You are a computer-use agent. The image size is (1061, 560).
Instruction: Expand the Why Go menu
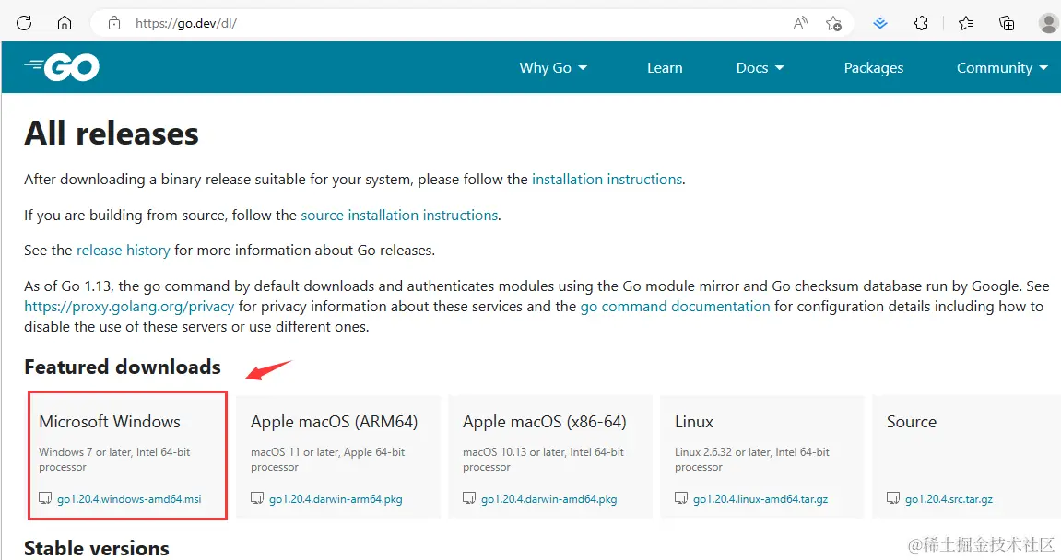coord(553,67)
